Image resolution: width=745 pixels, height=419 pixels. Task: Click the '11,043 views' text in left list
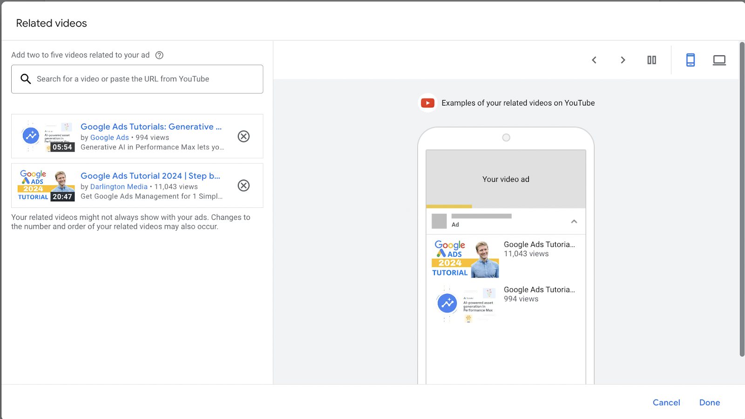176,187
